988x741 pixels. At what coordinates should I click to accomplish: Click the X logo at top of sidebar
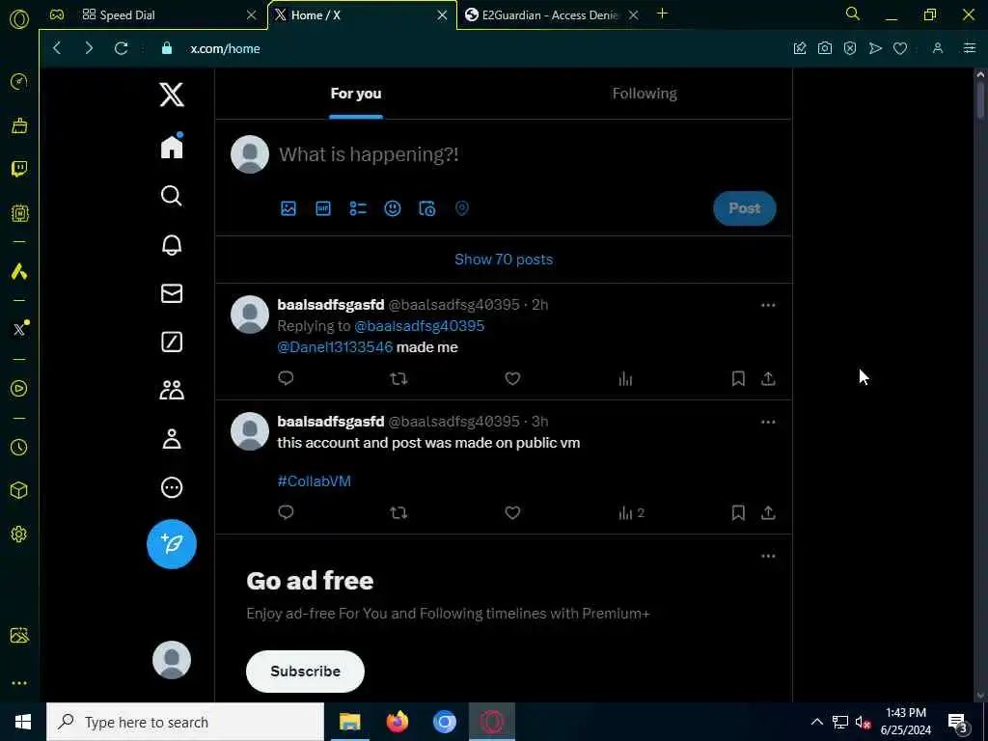click(172, 96)
